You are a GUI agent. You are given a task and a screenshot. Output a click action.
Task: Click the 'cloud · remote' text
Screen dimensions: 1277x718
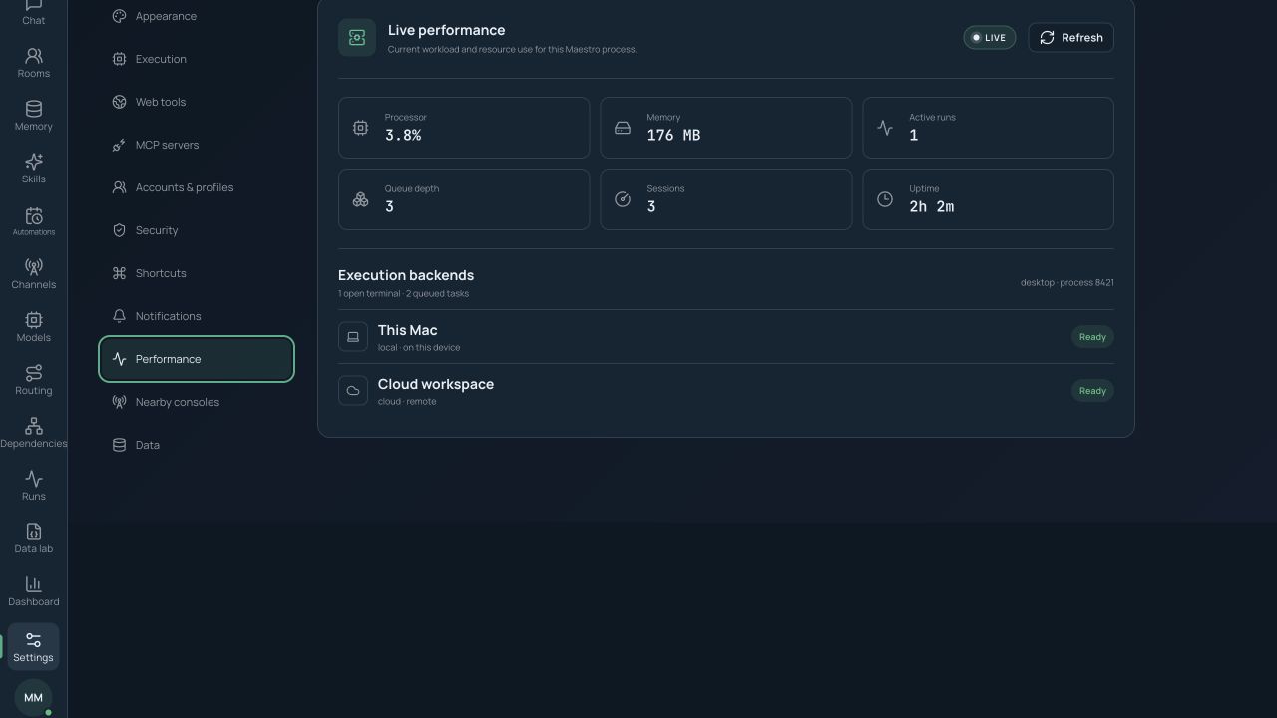[407, 402]
